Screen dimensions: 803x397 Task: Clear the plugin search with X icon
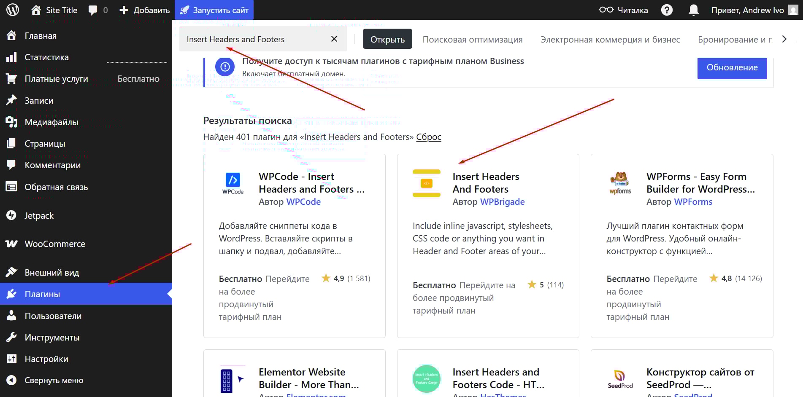334,39
